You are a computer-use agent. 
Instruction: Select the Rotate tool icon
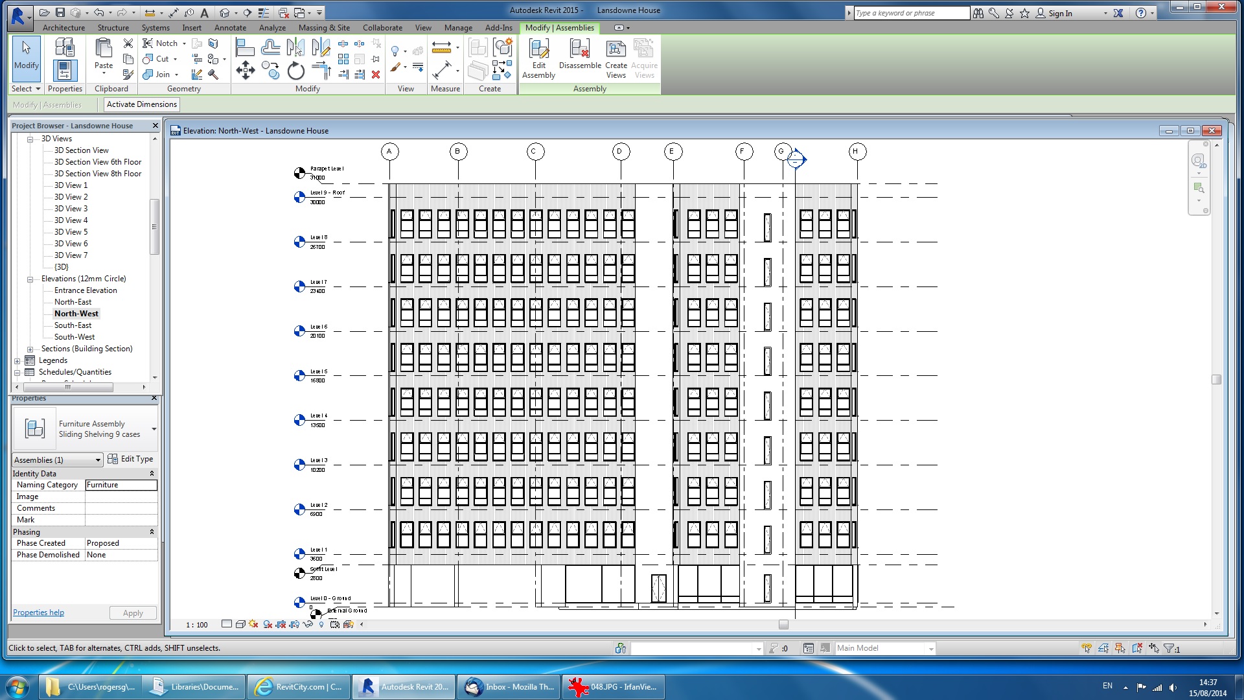pos(295,71)
